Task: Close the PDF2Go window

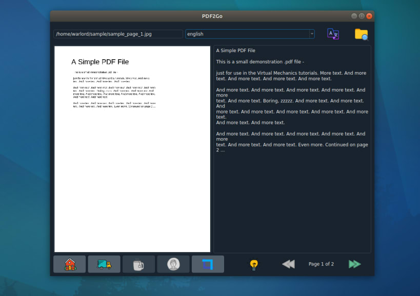Action: [369, 16]
